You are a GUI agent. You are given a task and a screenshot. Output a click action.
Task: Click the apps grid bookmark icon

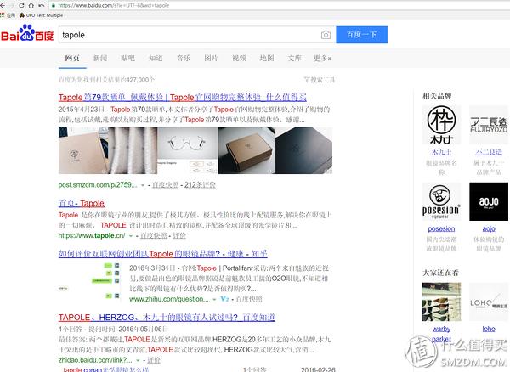(x=3, y=15)
